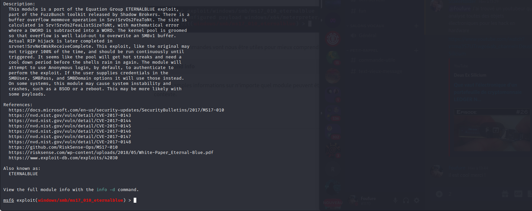The width and height of the screenshot is (532, 211).
Task: Mute the microphone
Action: [x=395, y=200]
